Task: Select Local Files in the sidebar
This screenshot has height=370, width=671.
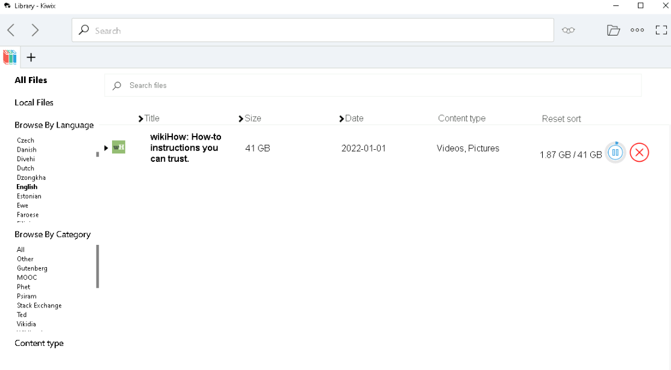Action: point(34,102)
